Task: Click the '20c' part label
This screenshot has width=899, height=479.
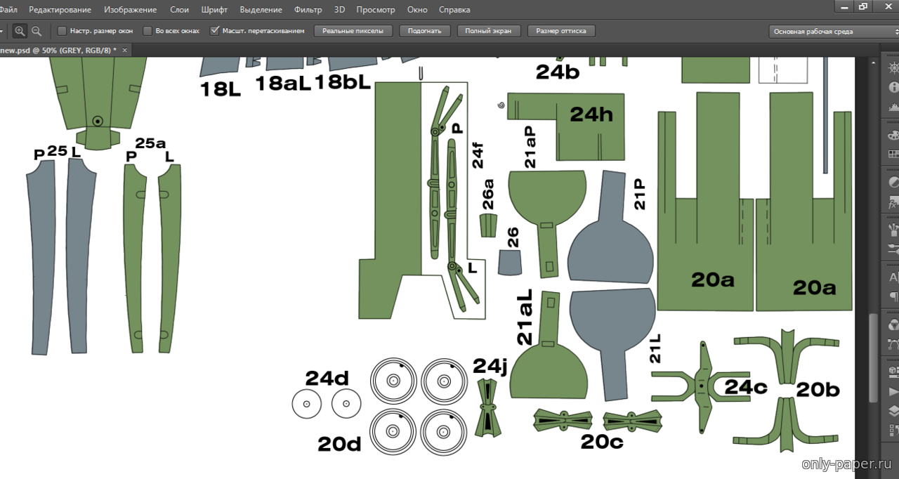Action: tap(602, 442)
